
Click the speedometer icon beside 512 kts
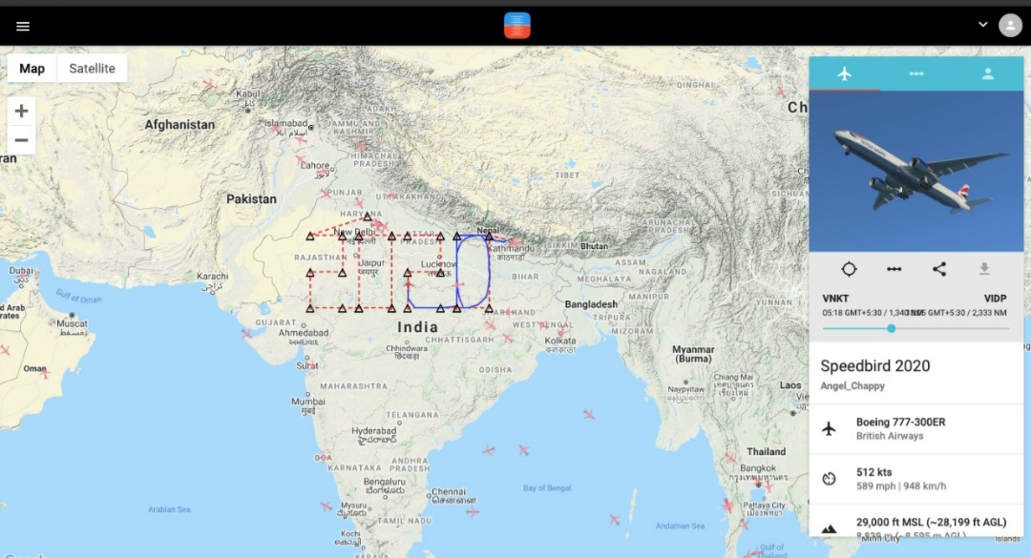click(x=830, y=479)
